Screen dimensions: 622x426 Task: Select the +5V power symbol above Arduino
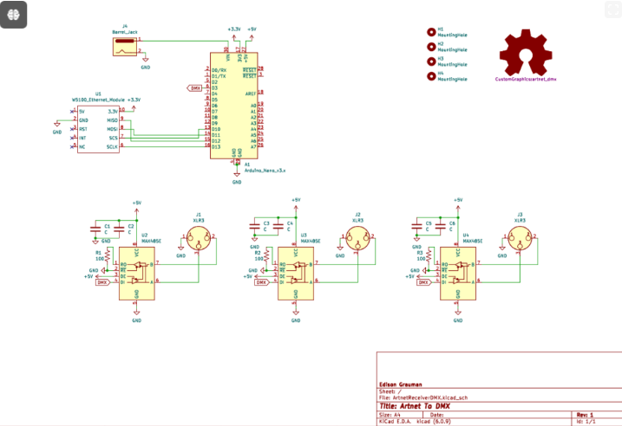(x=252, y=33)
